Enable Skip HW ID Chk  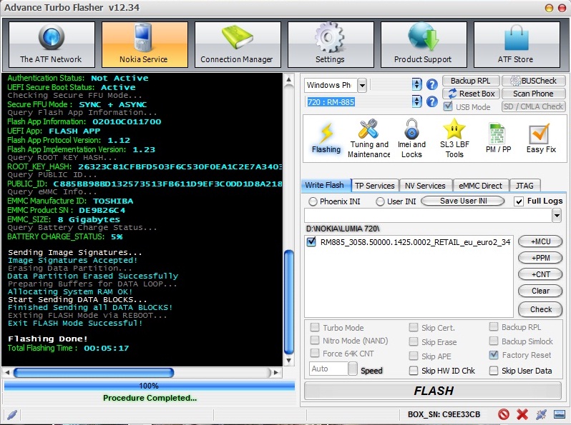tap(414, 371)
